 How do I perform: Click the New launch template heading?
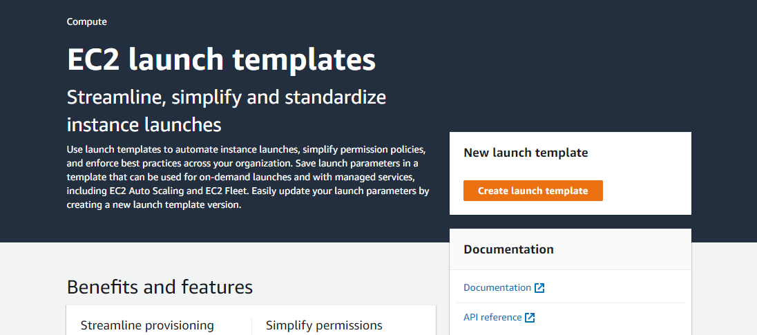(526, 153)
